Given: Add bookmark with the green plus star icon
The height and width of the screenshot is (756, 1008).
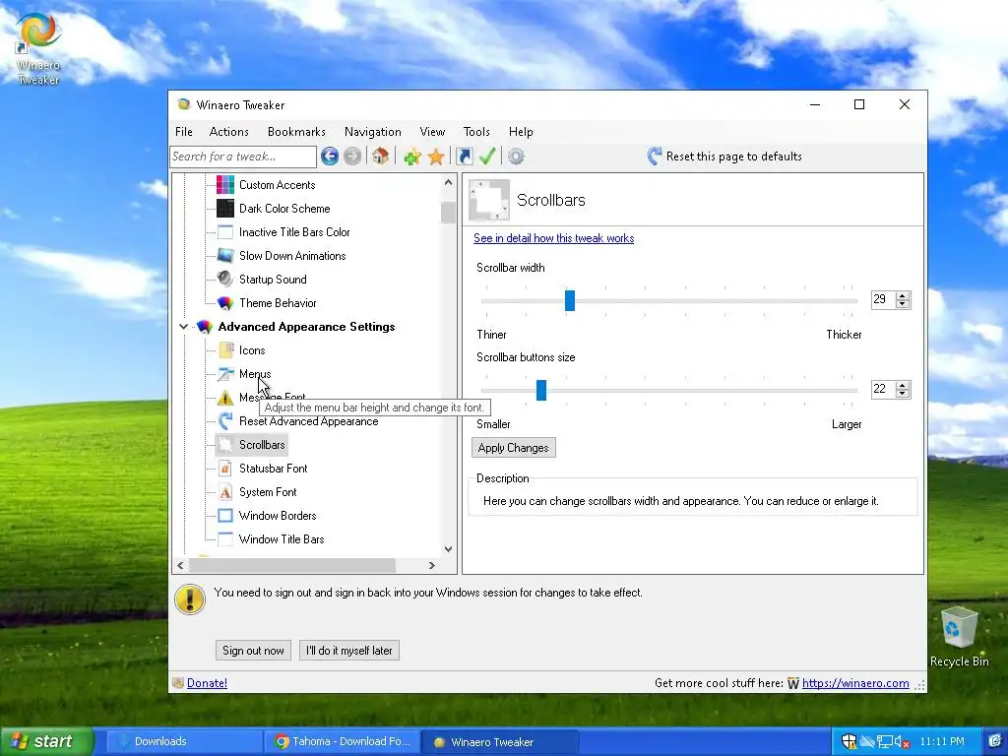Looking at the screenshot, I should click(x=412, y=157).
